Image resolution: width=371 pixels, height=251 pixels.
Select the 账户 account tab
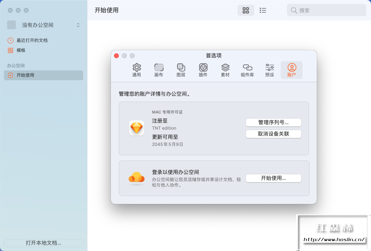pos(291,70)
